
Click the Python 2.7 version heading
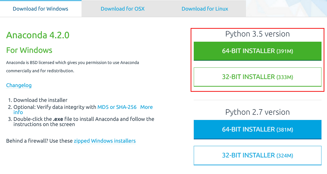tap(258, 112)
